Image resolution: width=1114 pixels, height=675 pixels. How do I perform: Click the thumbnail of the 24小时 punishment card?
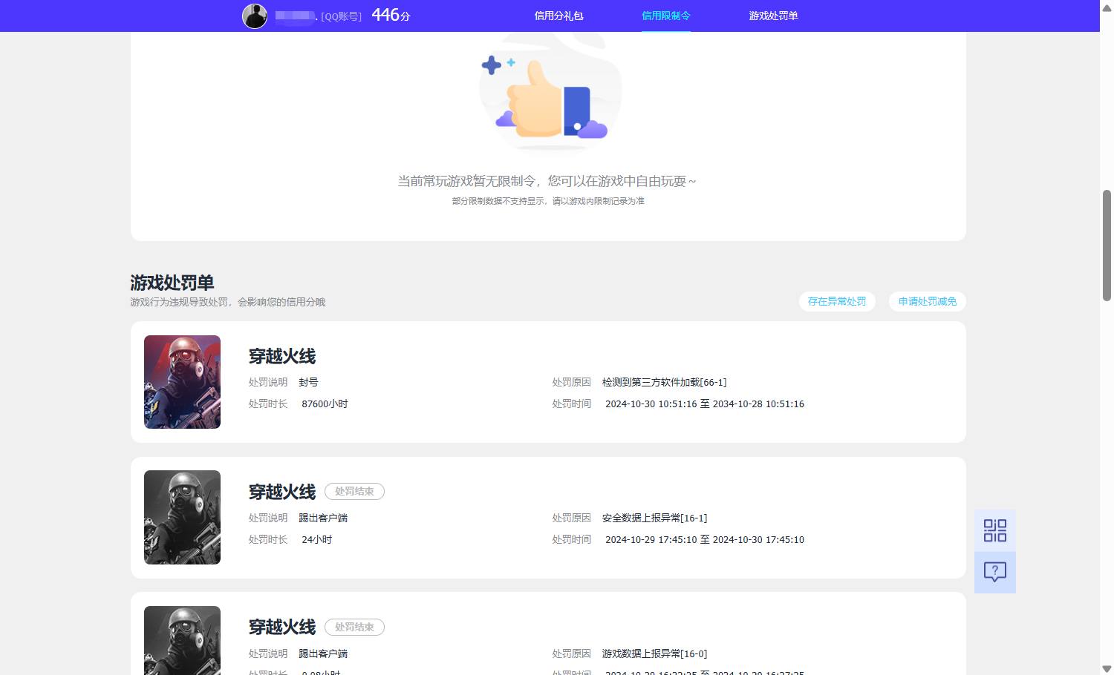182,517
